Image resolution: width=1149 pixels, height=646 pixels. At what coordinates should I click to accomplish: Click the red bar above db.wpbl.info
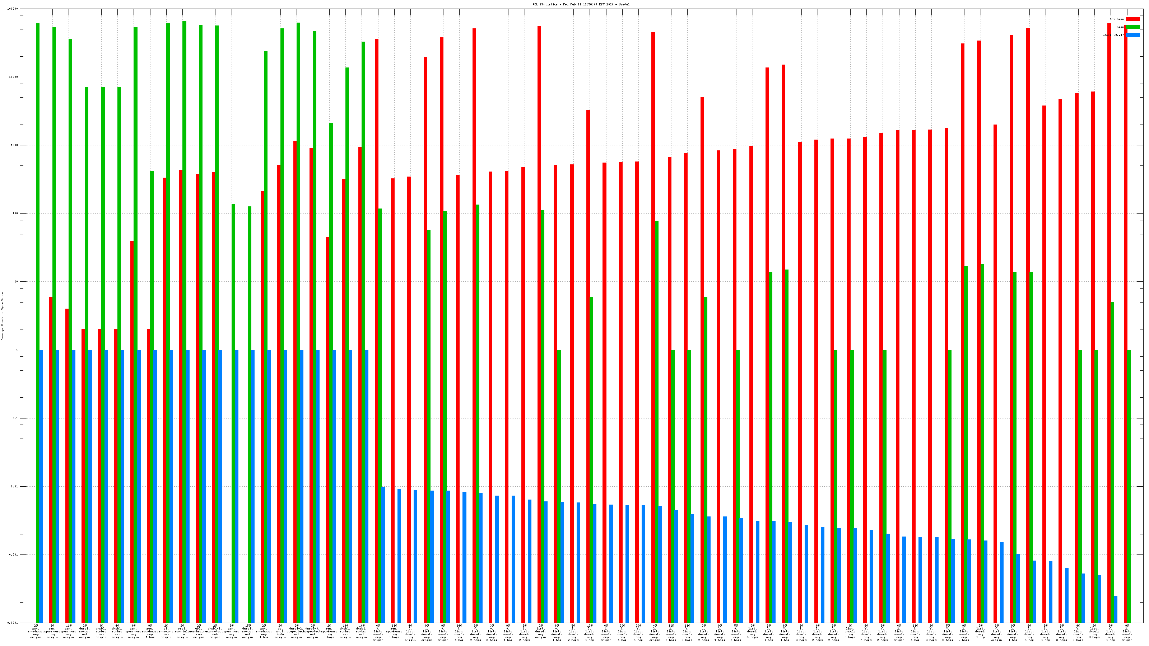point(278,392)
